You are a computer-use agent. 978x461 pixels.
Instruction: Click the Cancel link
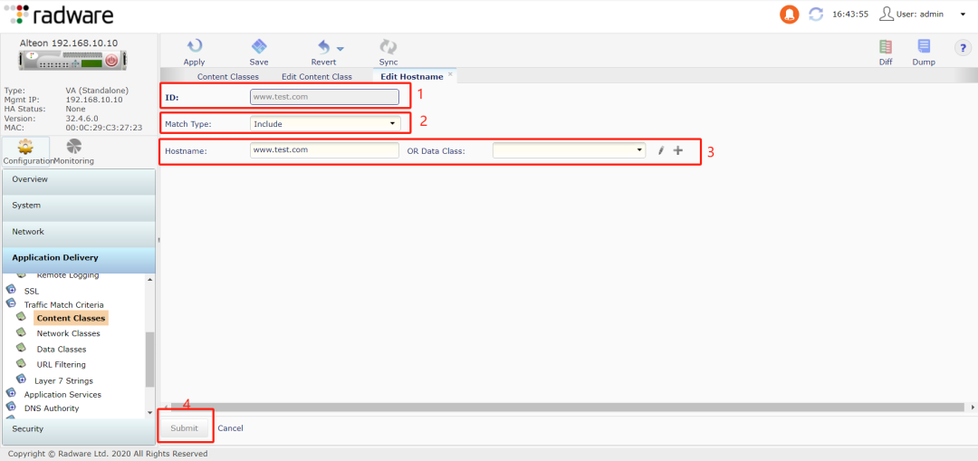pos(230,427)
